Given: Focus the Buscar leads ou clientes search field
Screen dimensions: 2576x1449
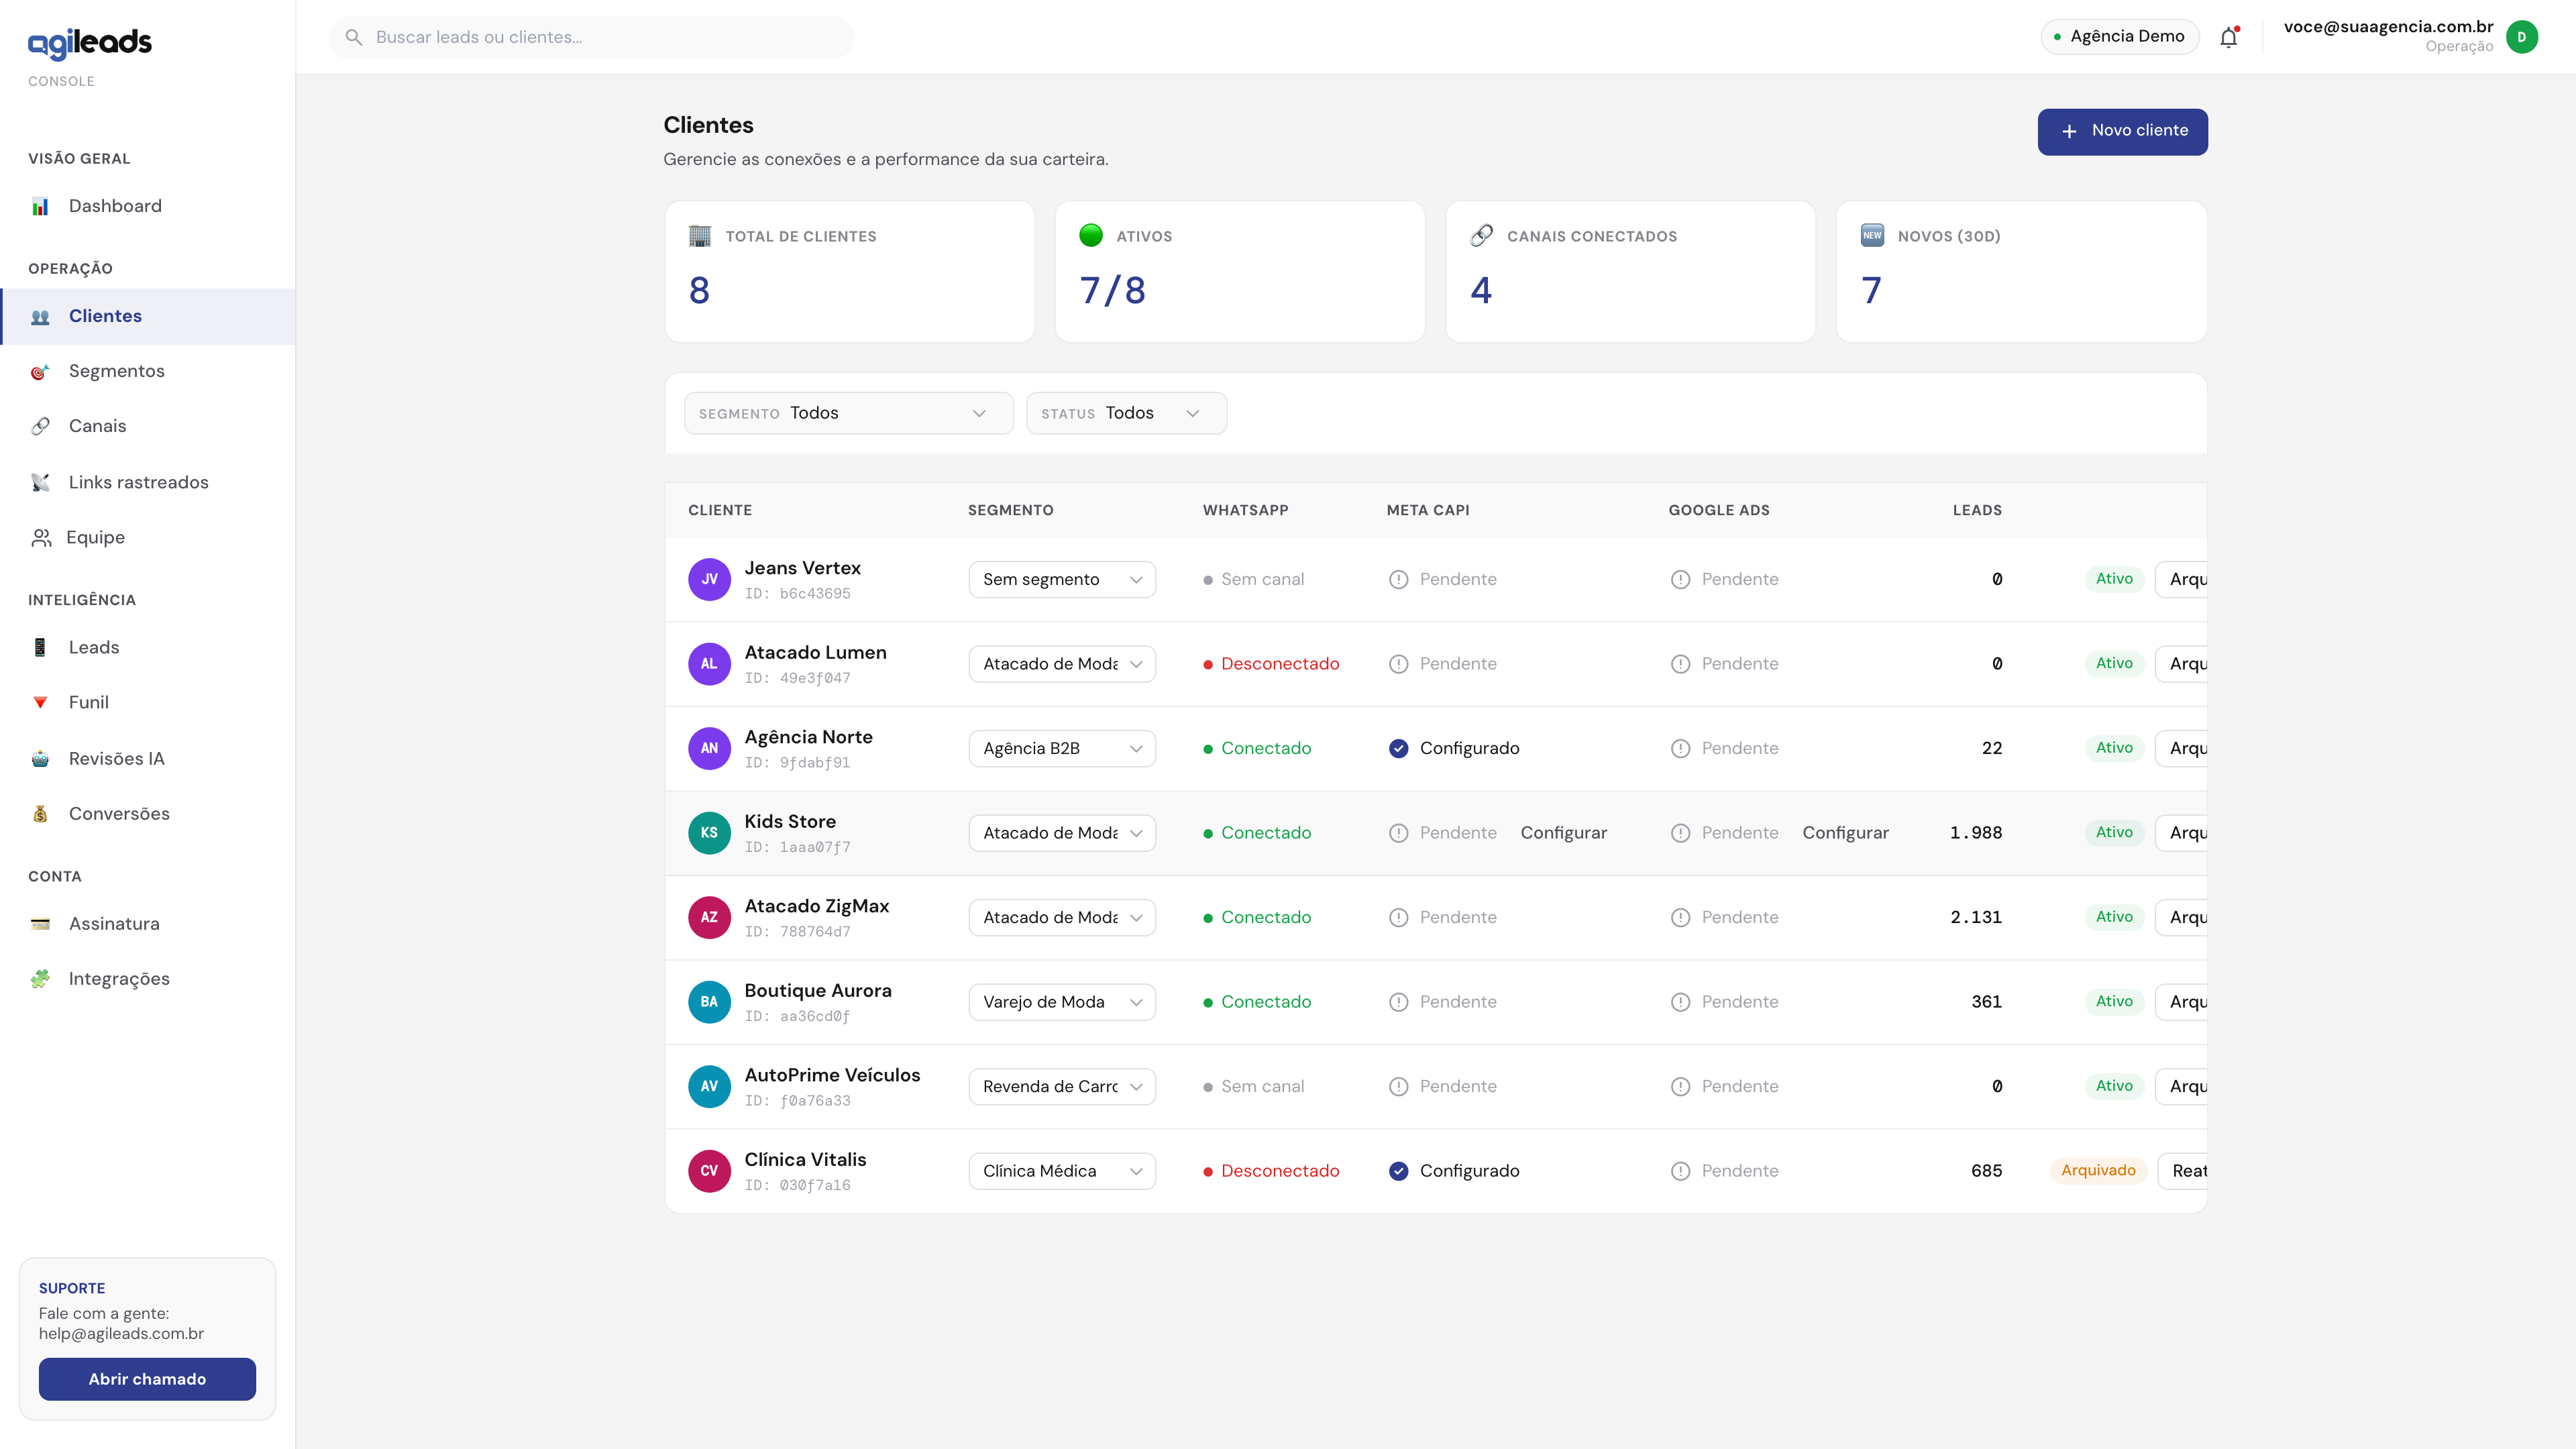Looking at the screenshot, I should point(591,37).
